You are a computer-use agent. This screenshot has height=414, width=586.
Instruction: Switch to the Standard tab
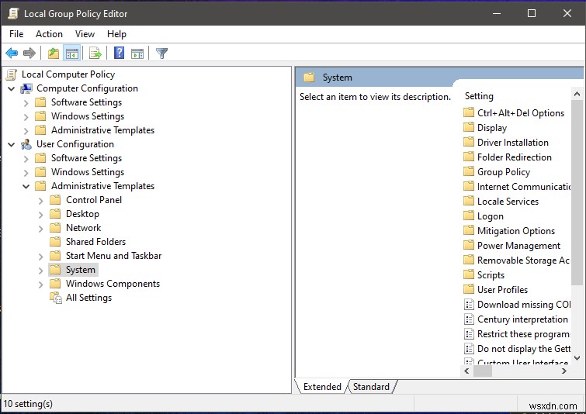pos(371,386)
